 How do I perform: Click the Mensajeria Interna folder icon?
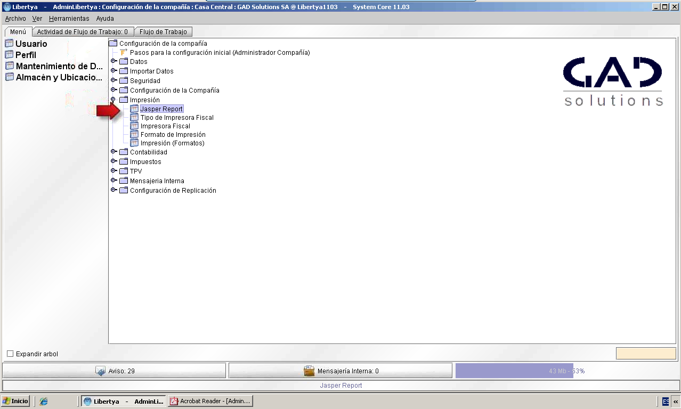pos(124,181)
